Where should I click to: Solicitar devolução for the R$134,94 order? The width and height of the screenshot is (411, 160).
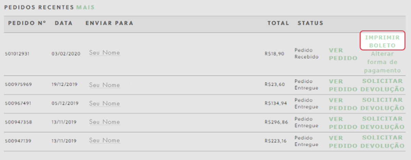(382, 104)
